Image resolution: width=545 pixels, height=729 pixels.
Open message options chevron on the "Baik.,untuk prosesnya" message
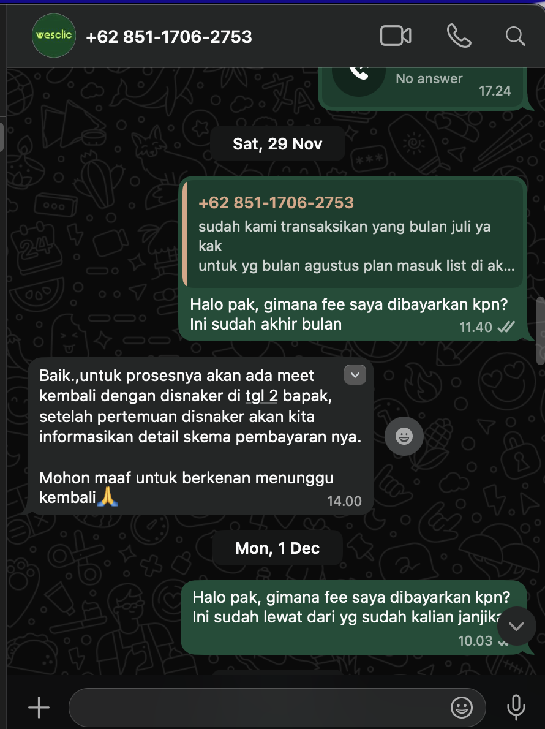(x=355, y=375)
